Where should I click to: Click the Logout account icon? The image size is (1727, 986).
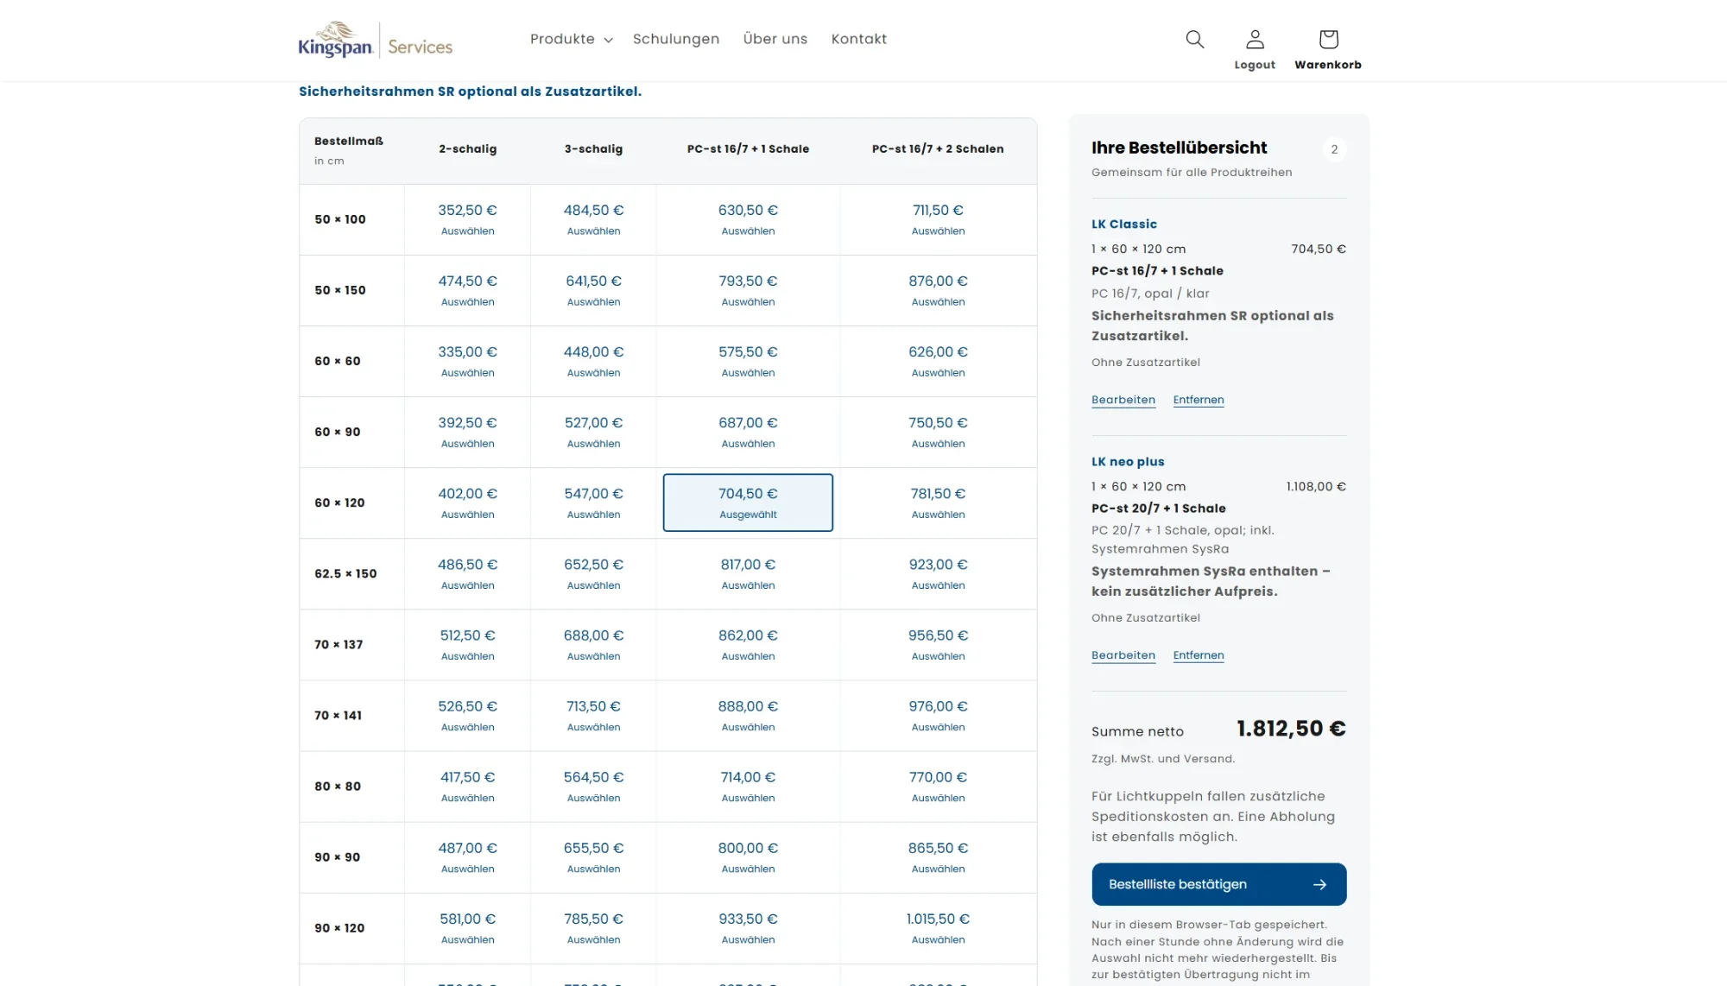click(x=1255, y=50)
